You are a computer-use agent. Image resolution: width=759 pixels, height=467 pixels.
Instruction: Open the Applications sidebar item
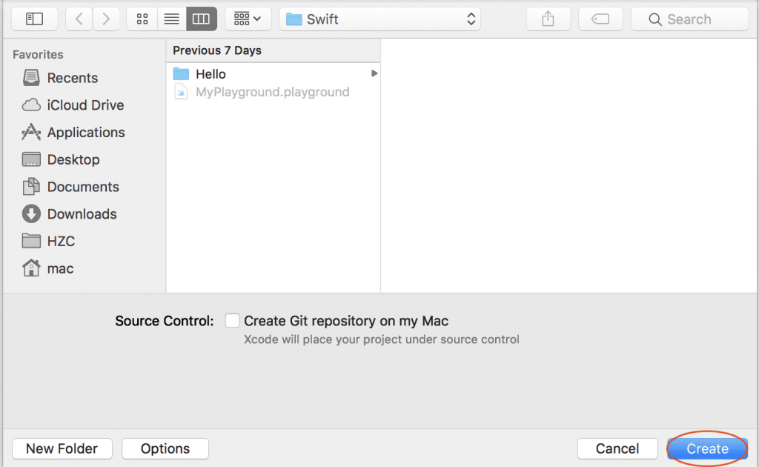85,133
